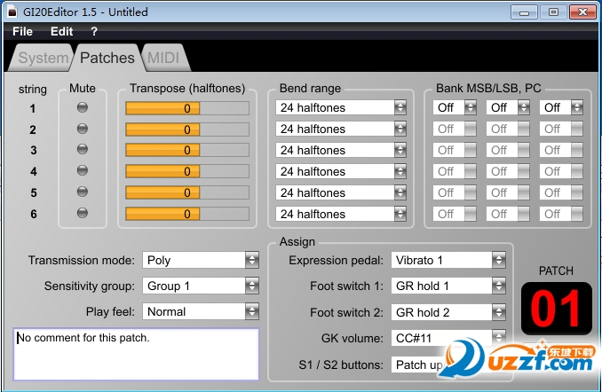Click the GI20Editor title bar app icon

[x=12, y=12]
